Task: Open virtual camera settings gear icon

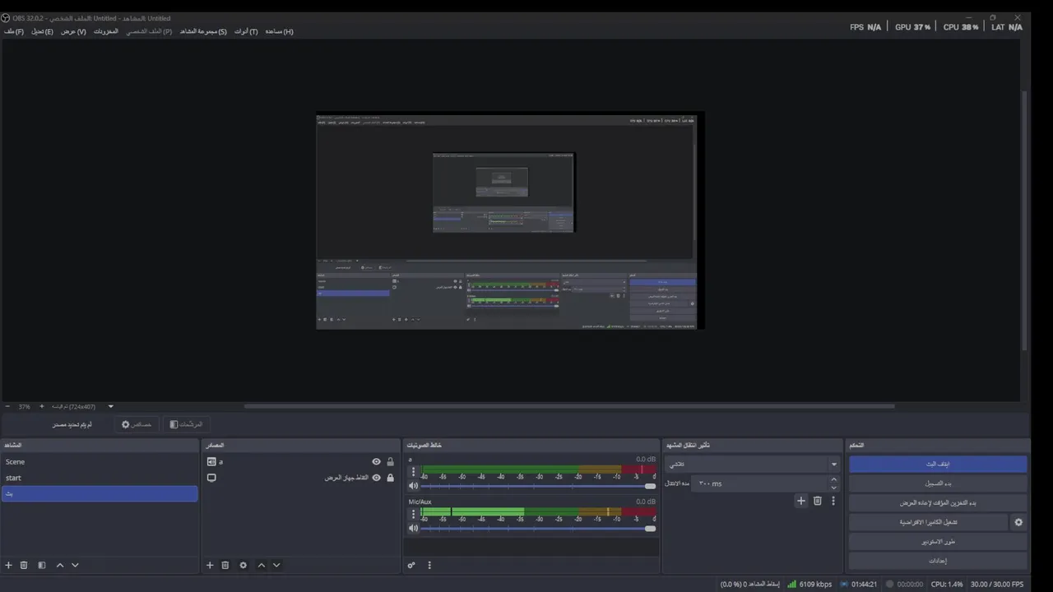Action: [x=1018, y=522]
